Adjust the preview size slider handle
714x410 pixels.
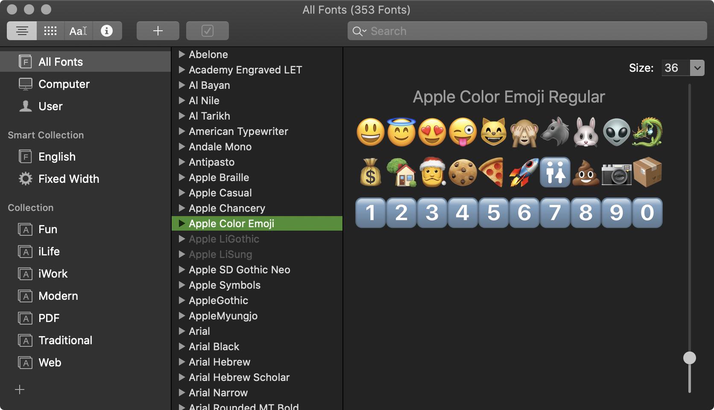click(x=690, y=358)
